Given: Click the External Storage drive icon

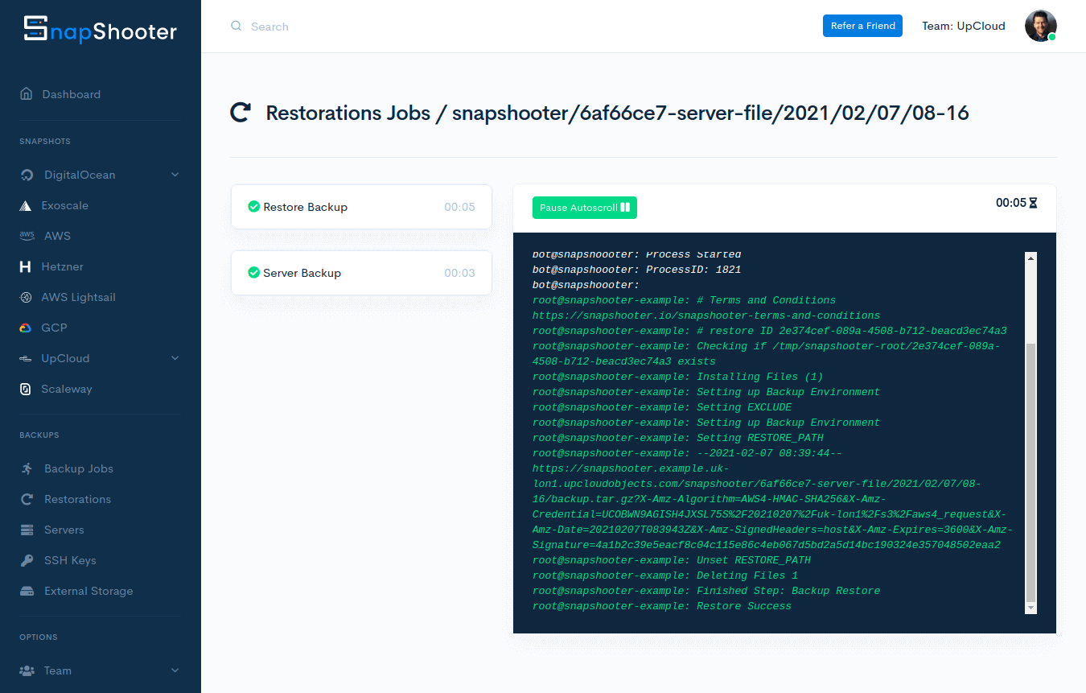Looking at the screenshot, I should point(27,592).
